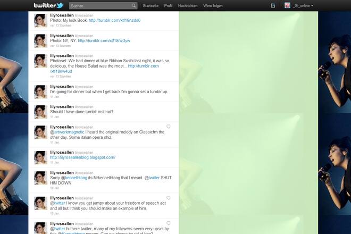The height and width of the screenshot is (234, 351).
Task: Click the search magnifier icon
Action: click(x=133, y=6)
